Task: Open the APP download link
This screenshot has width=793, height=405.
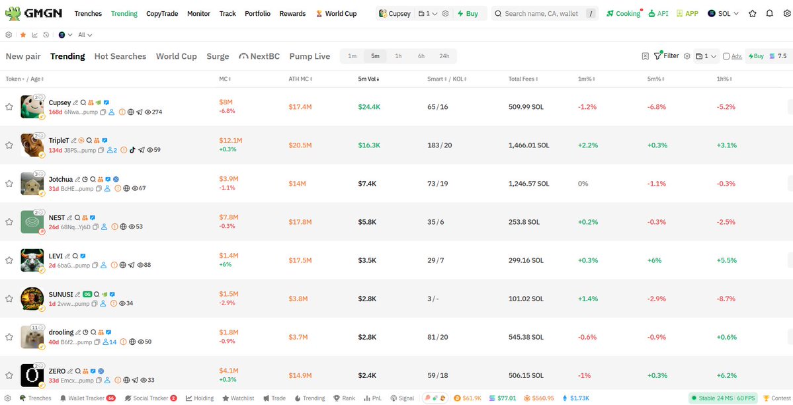Action: tap(687, 14)
